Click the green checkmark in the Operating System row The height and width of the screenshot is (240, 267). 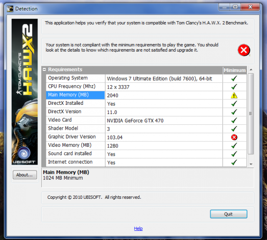point(234,79)
